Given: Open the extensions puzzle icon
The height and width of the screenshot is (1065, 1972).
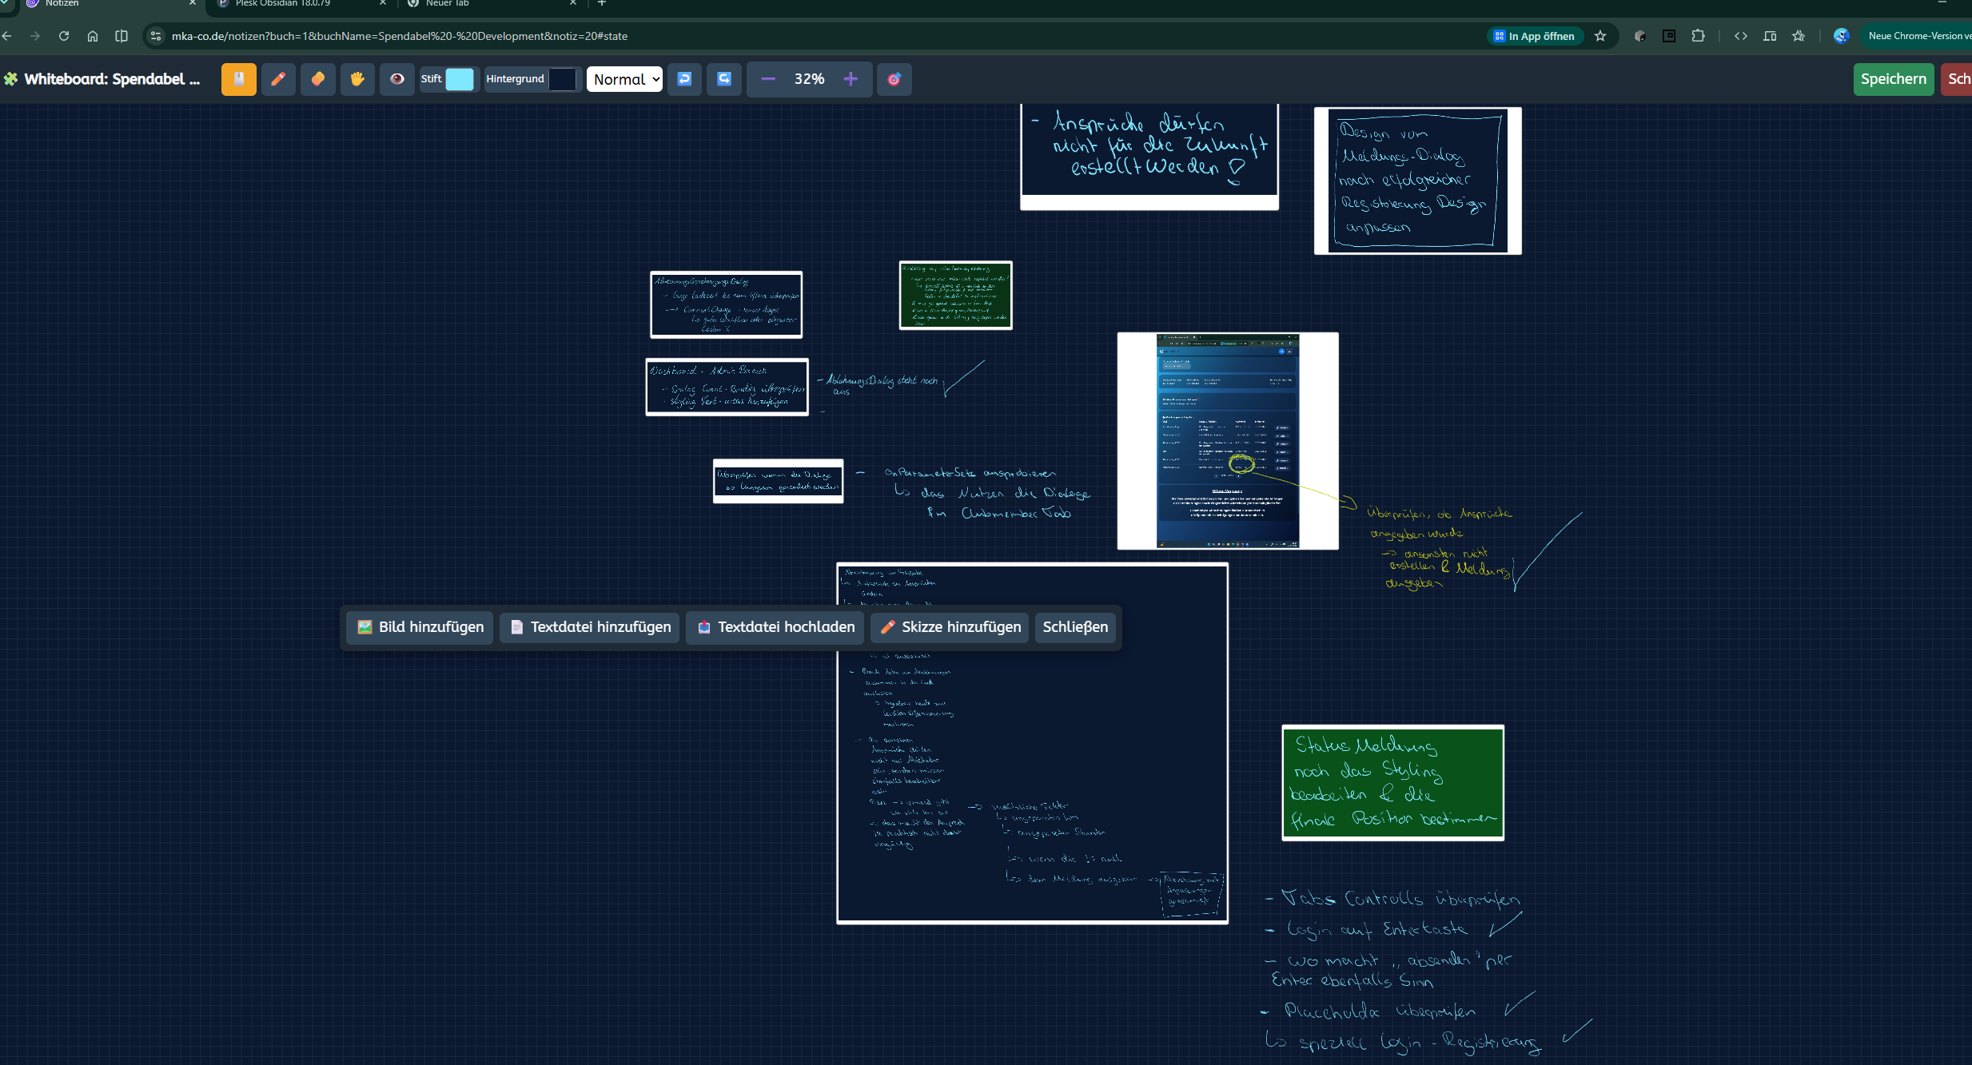Looking at the screenshot, I should coord(1699,36).
